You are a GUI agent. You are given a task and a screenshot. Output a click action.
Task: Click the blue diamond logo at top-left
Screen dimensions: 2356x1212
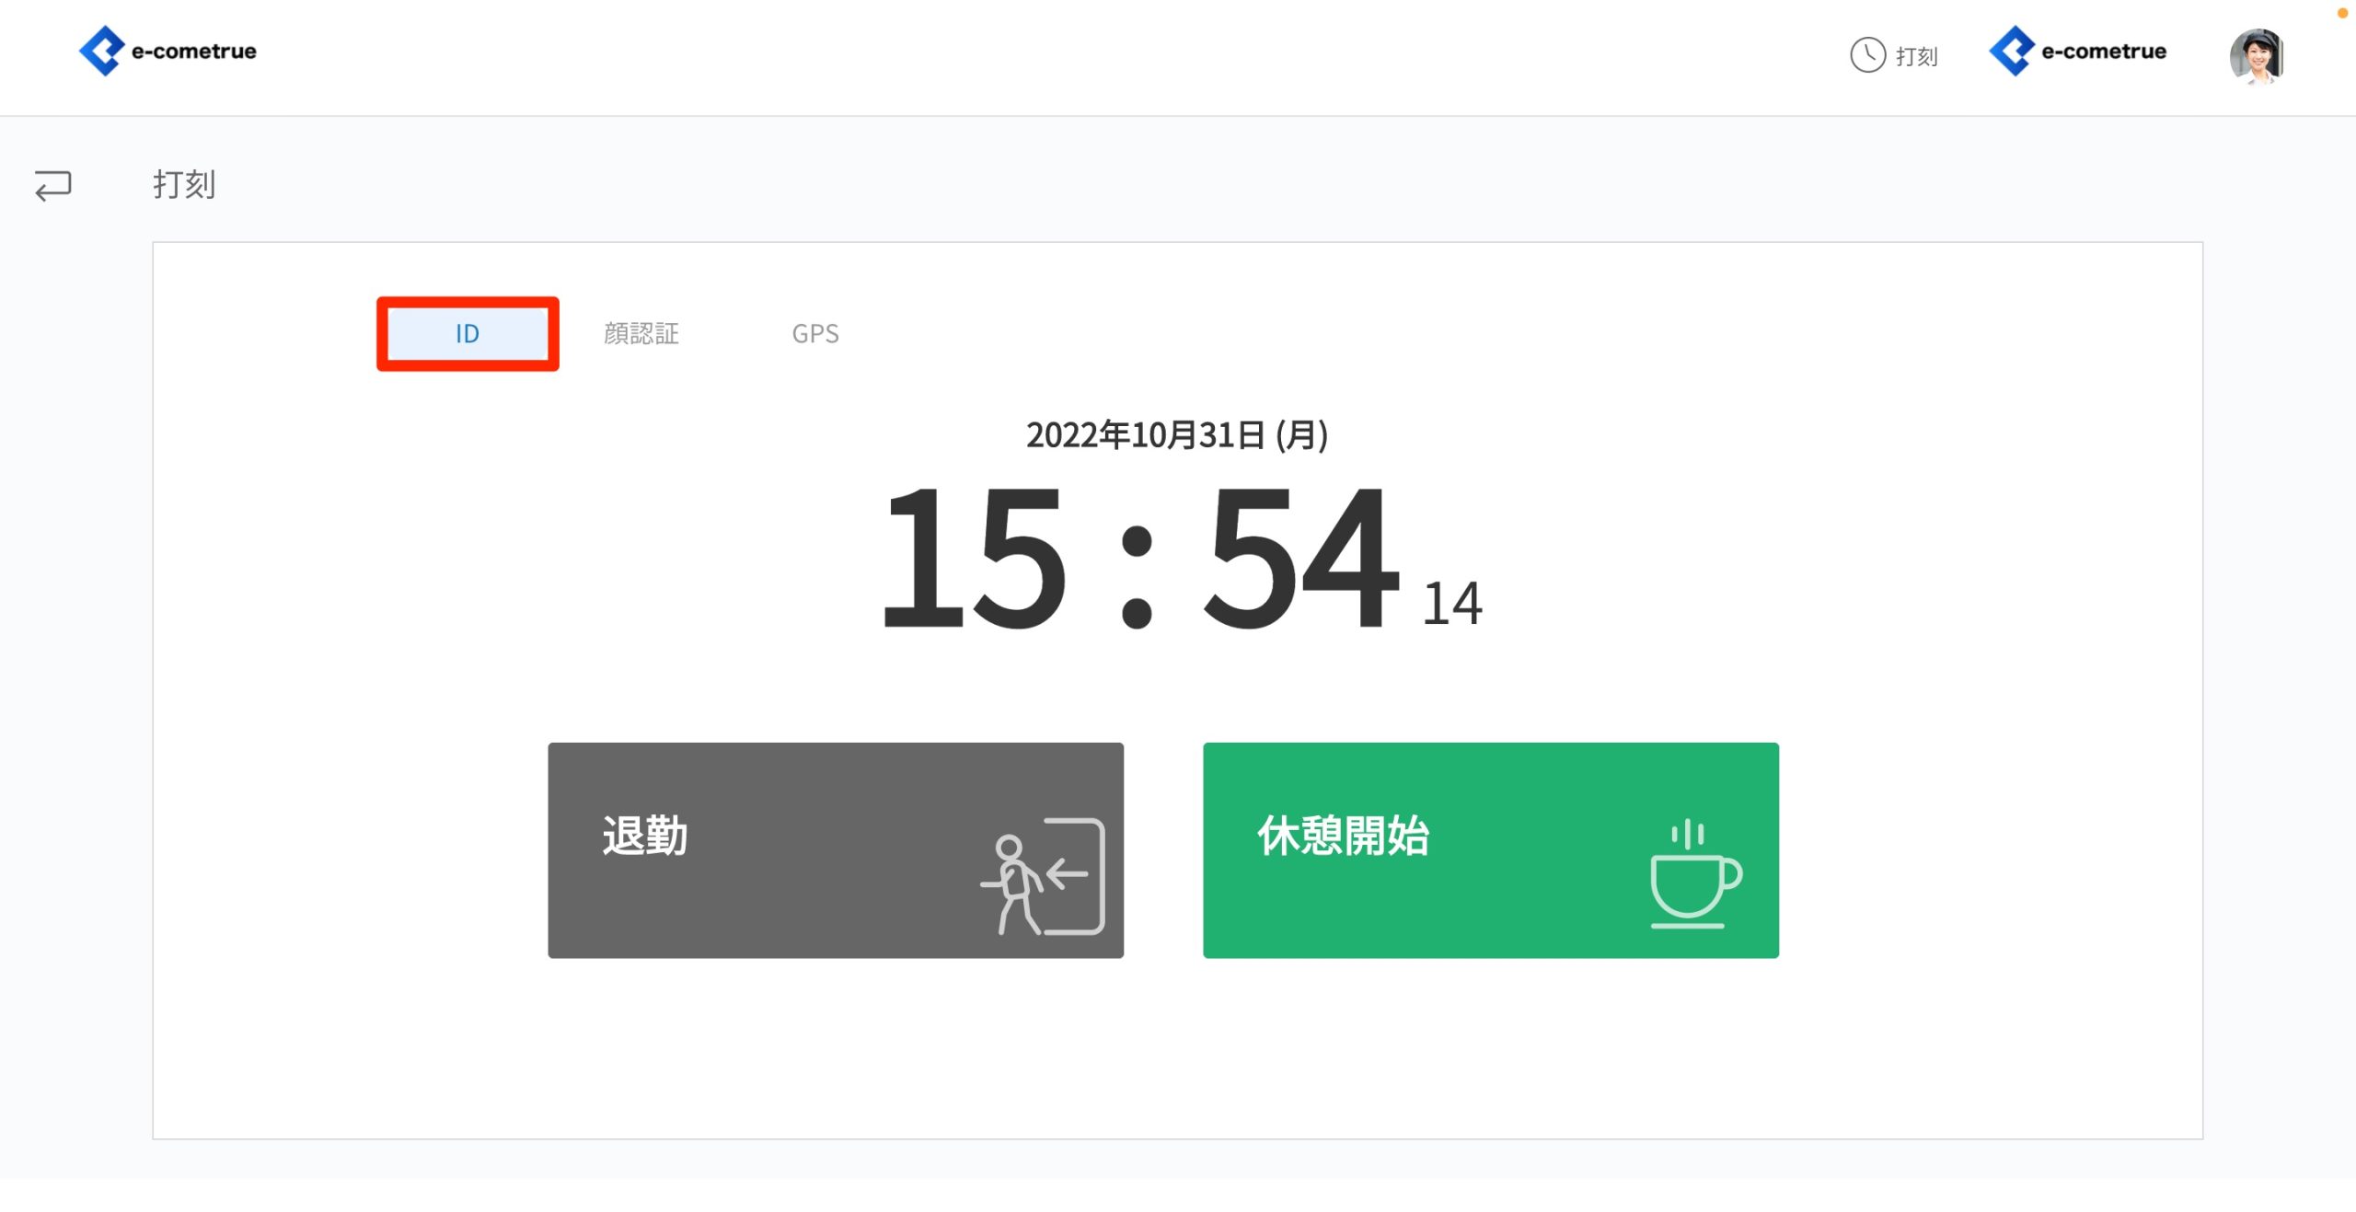101,51
